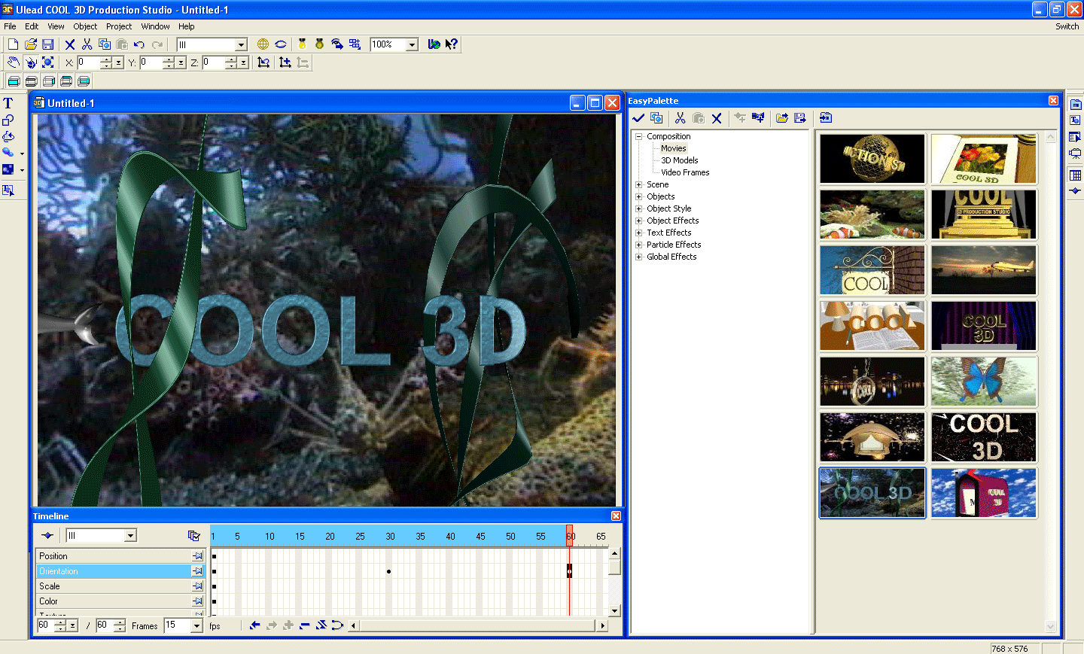The image size is (1084, 654).
Task: Toggle the Color track keyframe button
Action: 197,601
